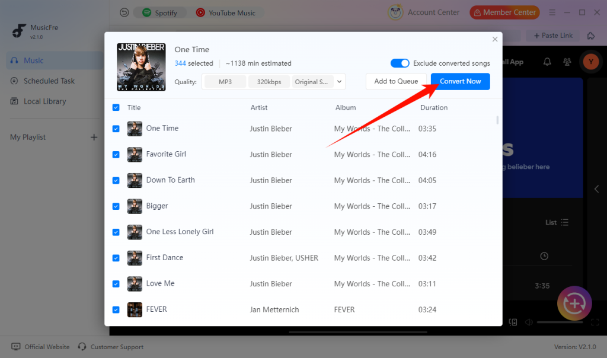Viewport: 607px width, 358px height.
Task: Click the Duration column header
Action: [433, 108]
